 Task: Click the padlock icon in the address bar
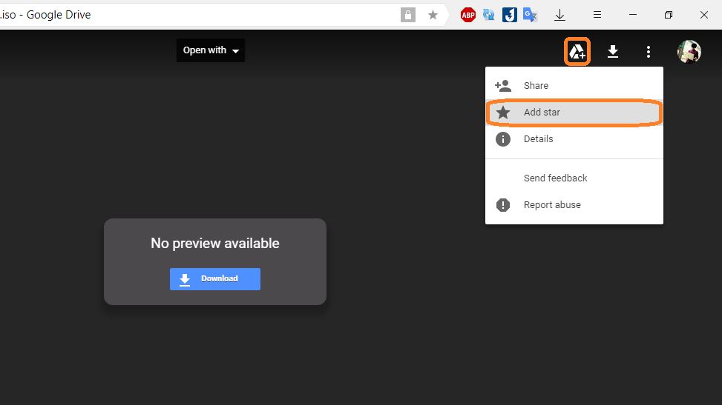point(407,15)
